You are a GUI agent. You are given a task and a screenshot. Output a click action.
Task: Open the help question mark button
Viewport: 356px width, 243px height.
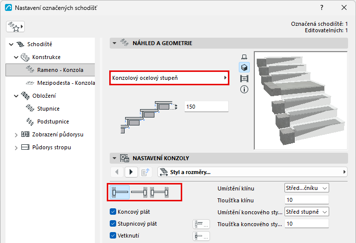(x=322, y=8)
